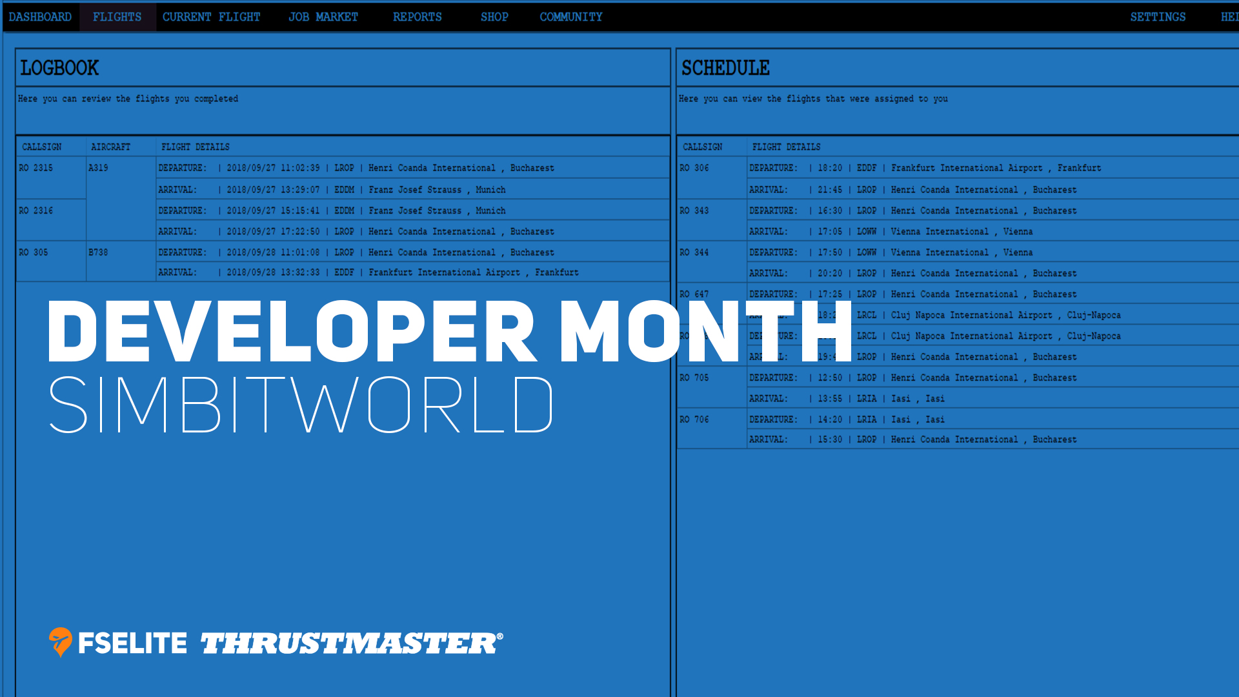The width and height of the screenshot is (1239, 697).
Task: Click schedule callsign RO 706
Action: click(694, 419)
